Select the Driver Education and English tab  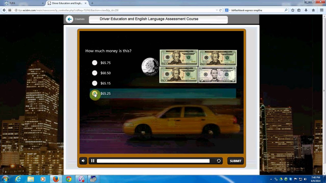pyautogui.click(x=67, y=3)
